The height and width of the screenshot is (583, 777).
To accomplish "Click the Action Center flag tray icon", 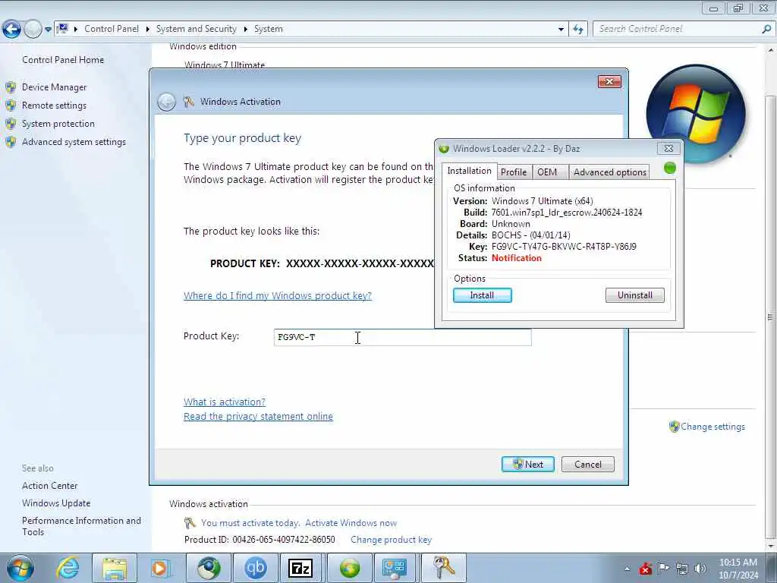I will click(x=663, y=568).
